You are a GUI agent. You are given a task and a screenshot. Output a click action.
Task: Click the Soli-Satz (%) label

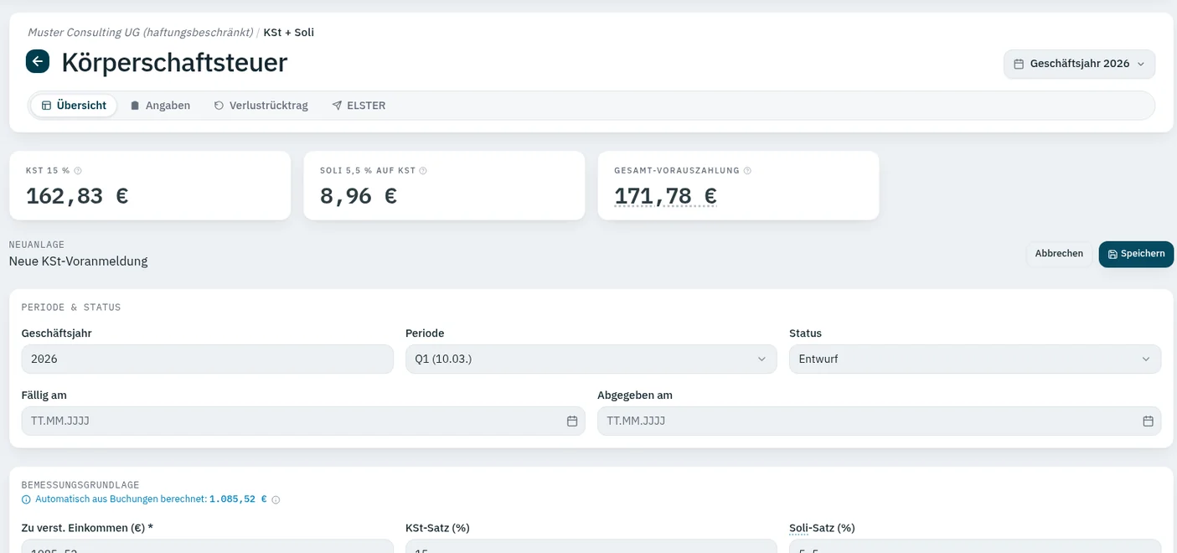tap(822, 528)
